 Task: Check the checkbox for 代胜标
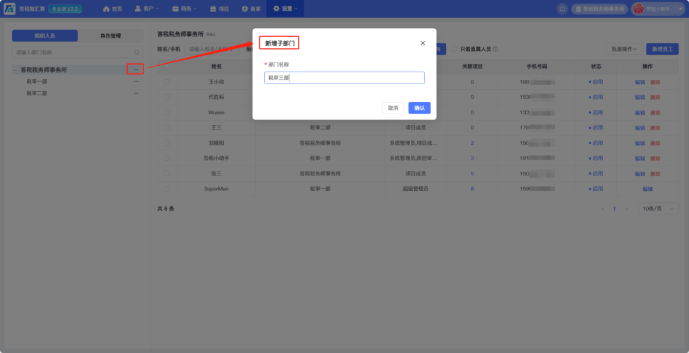(167, 97)
